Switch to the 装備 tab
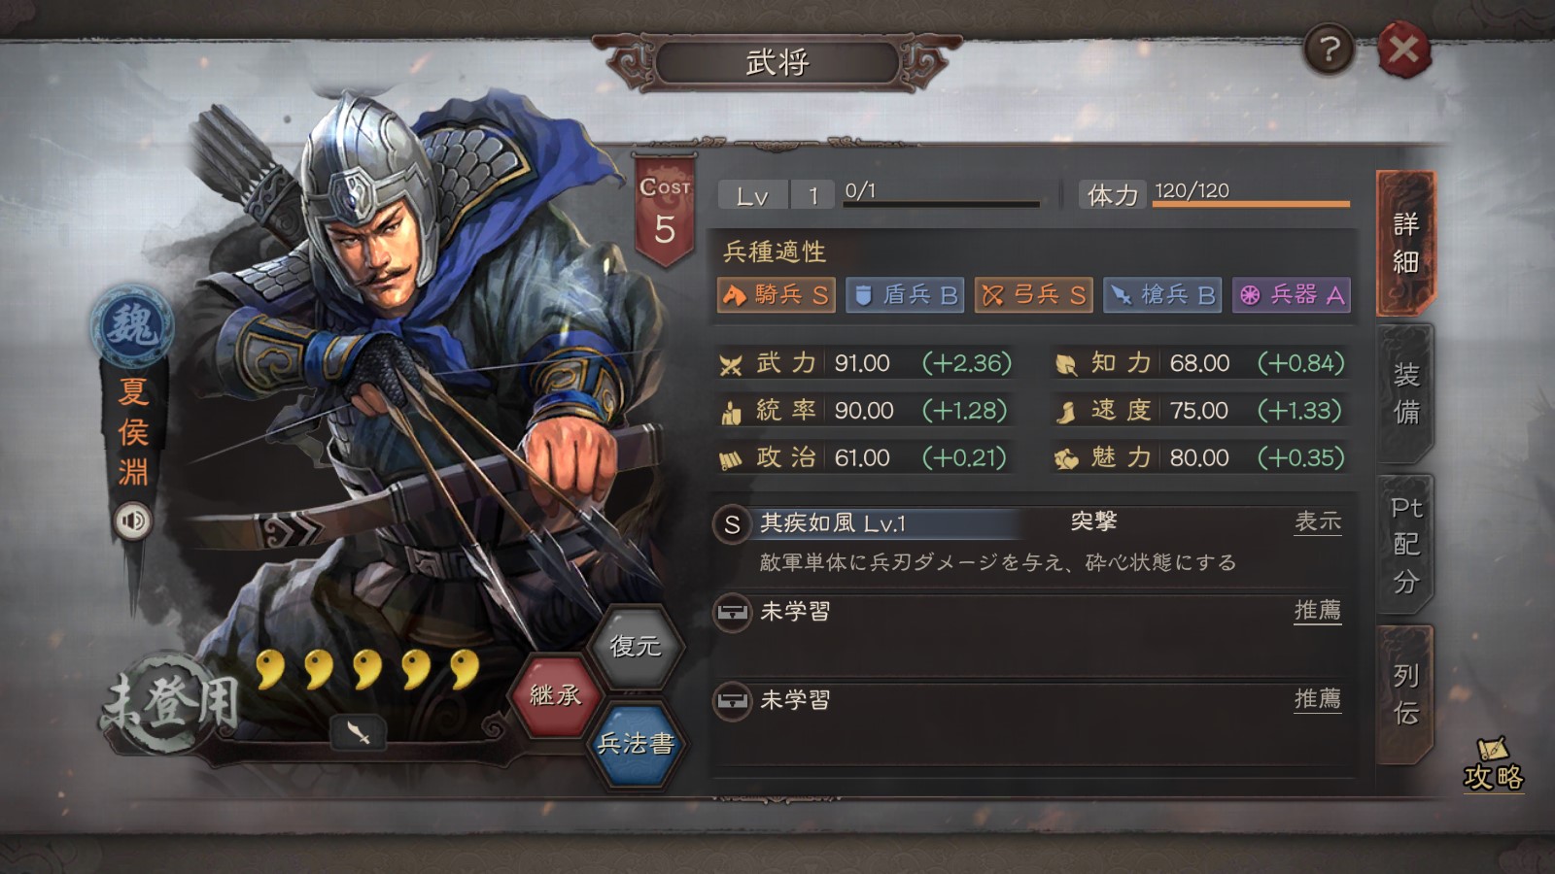Screen dimensions: 1555x874 (x=1405, y=393)
